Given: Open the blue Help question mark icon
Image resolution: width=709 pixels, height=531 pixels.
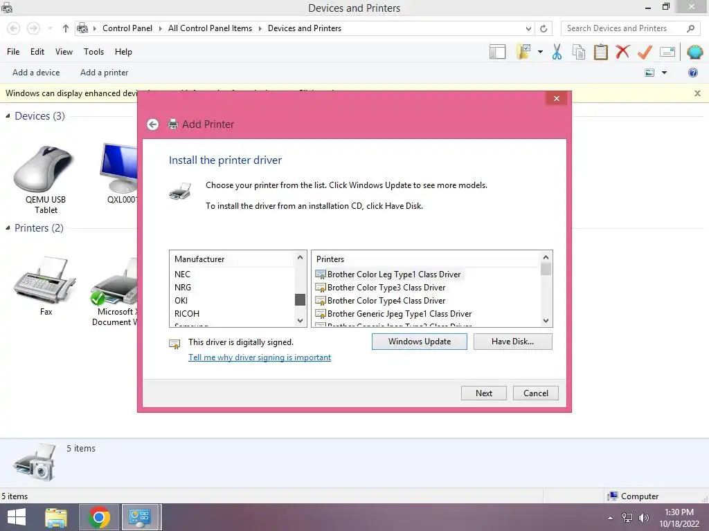Looking at the screenshot, I should coord(692,73).
